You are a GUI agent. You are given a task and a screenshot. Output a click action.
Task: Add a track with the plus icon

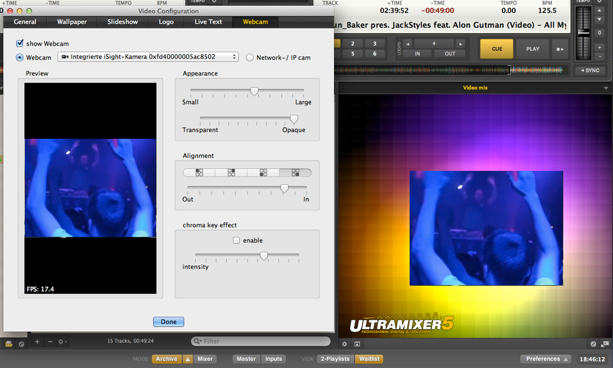tap(37, 342)
